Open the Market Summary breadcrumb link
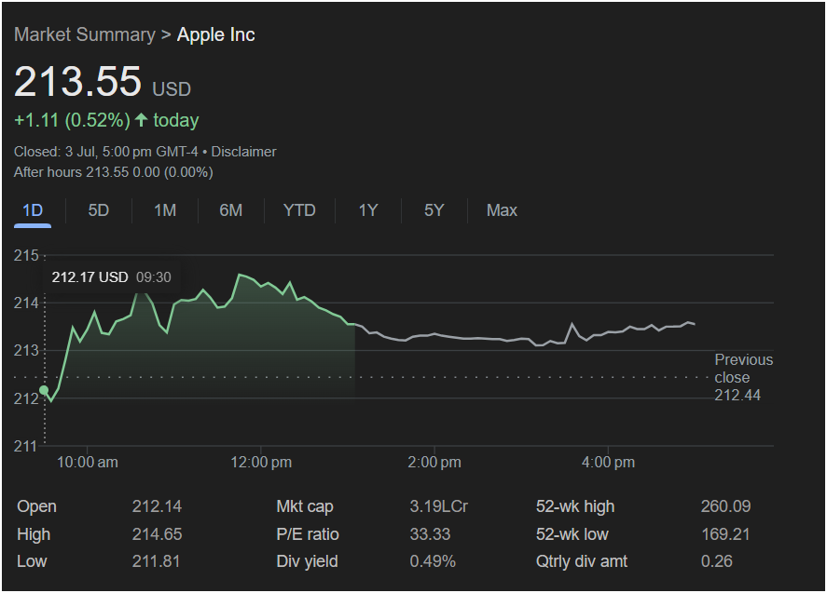827x593 pixels. click(85, 34)
